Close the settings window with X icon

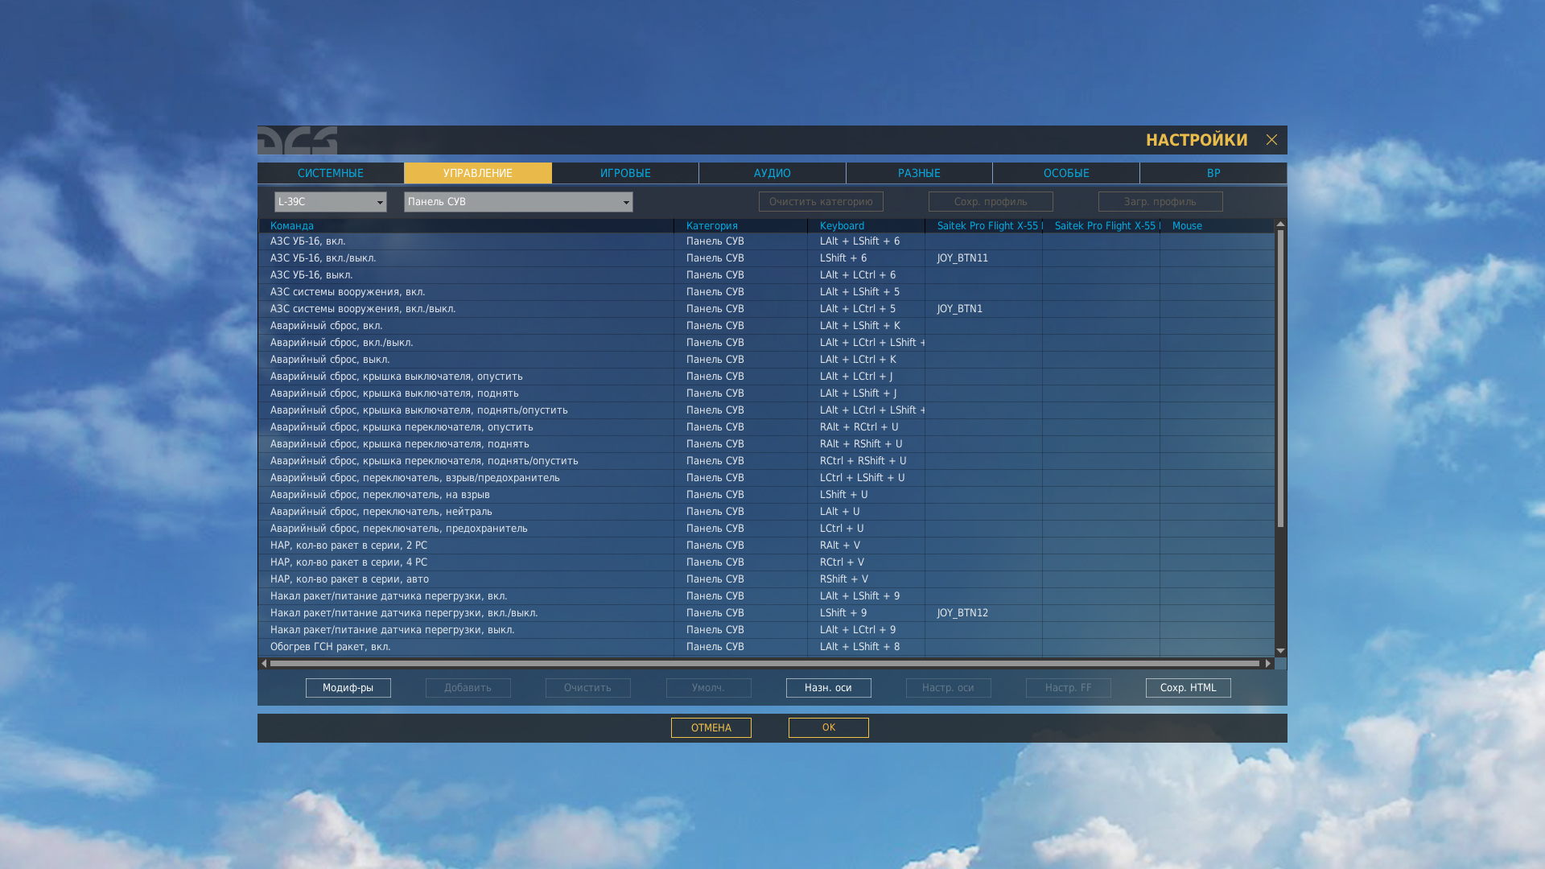[x=1271, y=140]
